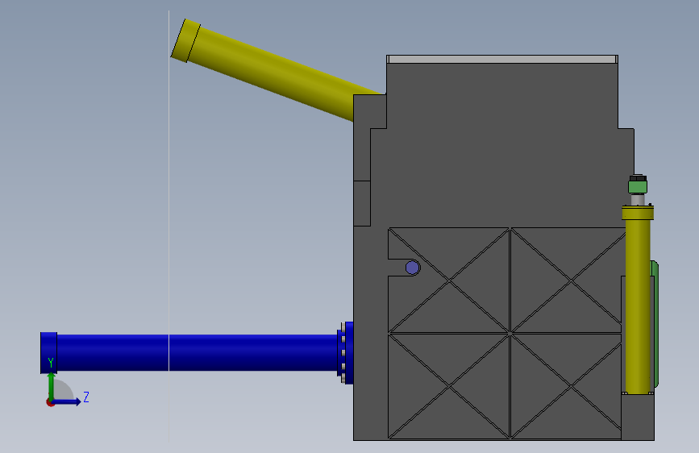Image resolution: width=699 pixels, height=453 pixels.
Task: Click the green Y axis of the triad
Action: coord(52,386)
